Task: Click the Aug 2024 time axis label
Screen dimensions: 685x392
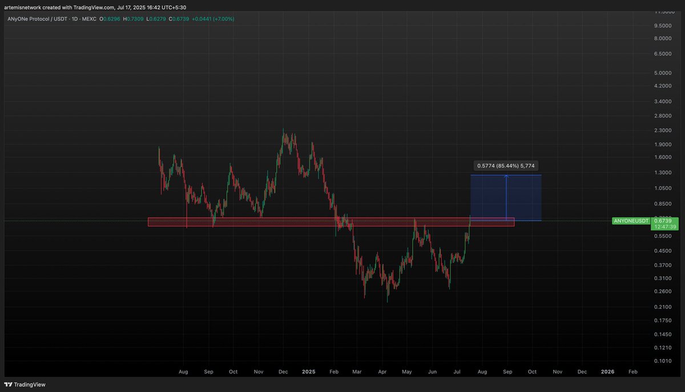Action: click(183, 371)
